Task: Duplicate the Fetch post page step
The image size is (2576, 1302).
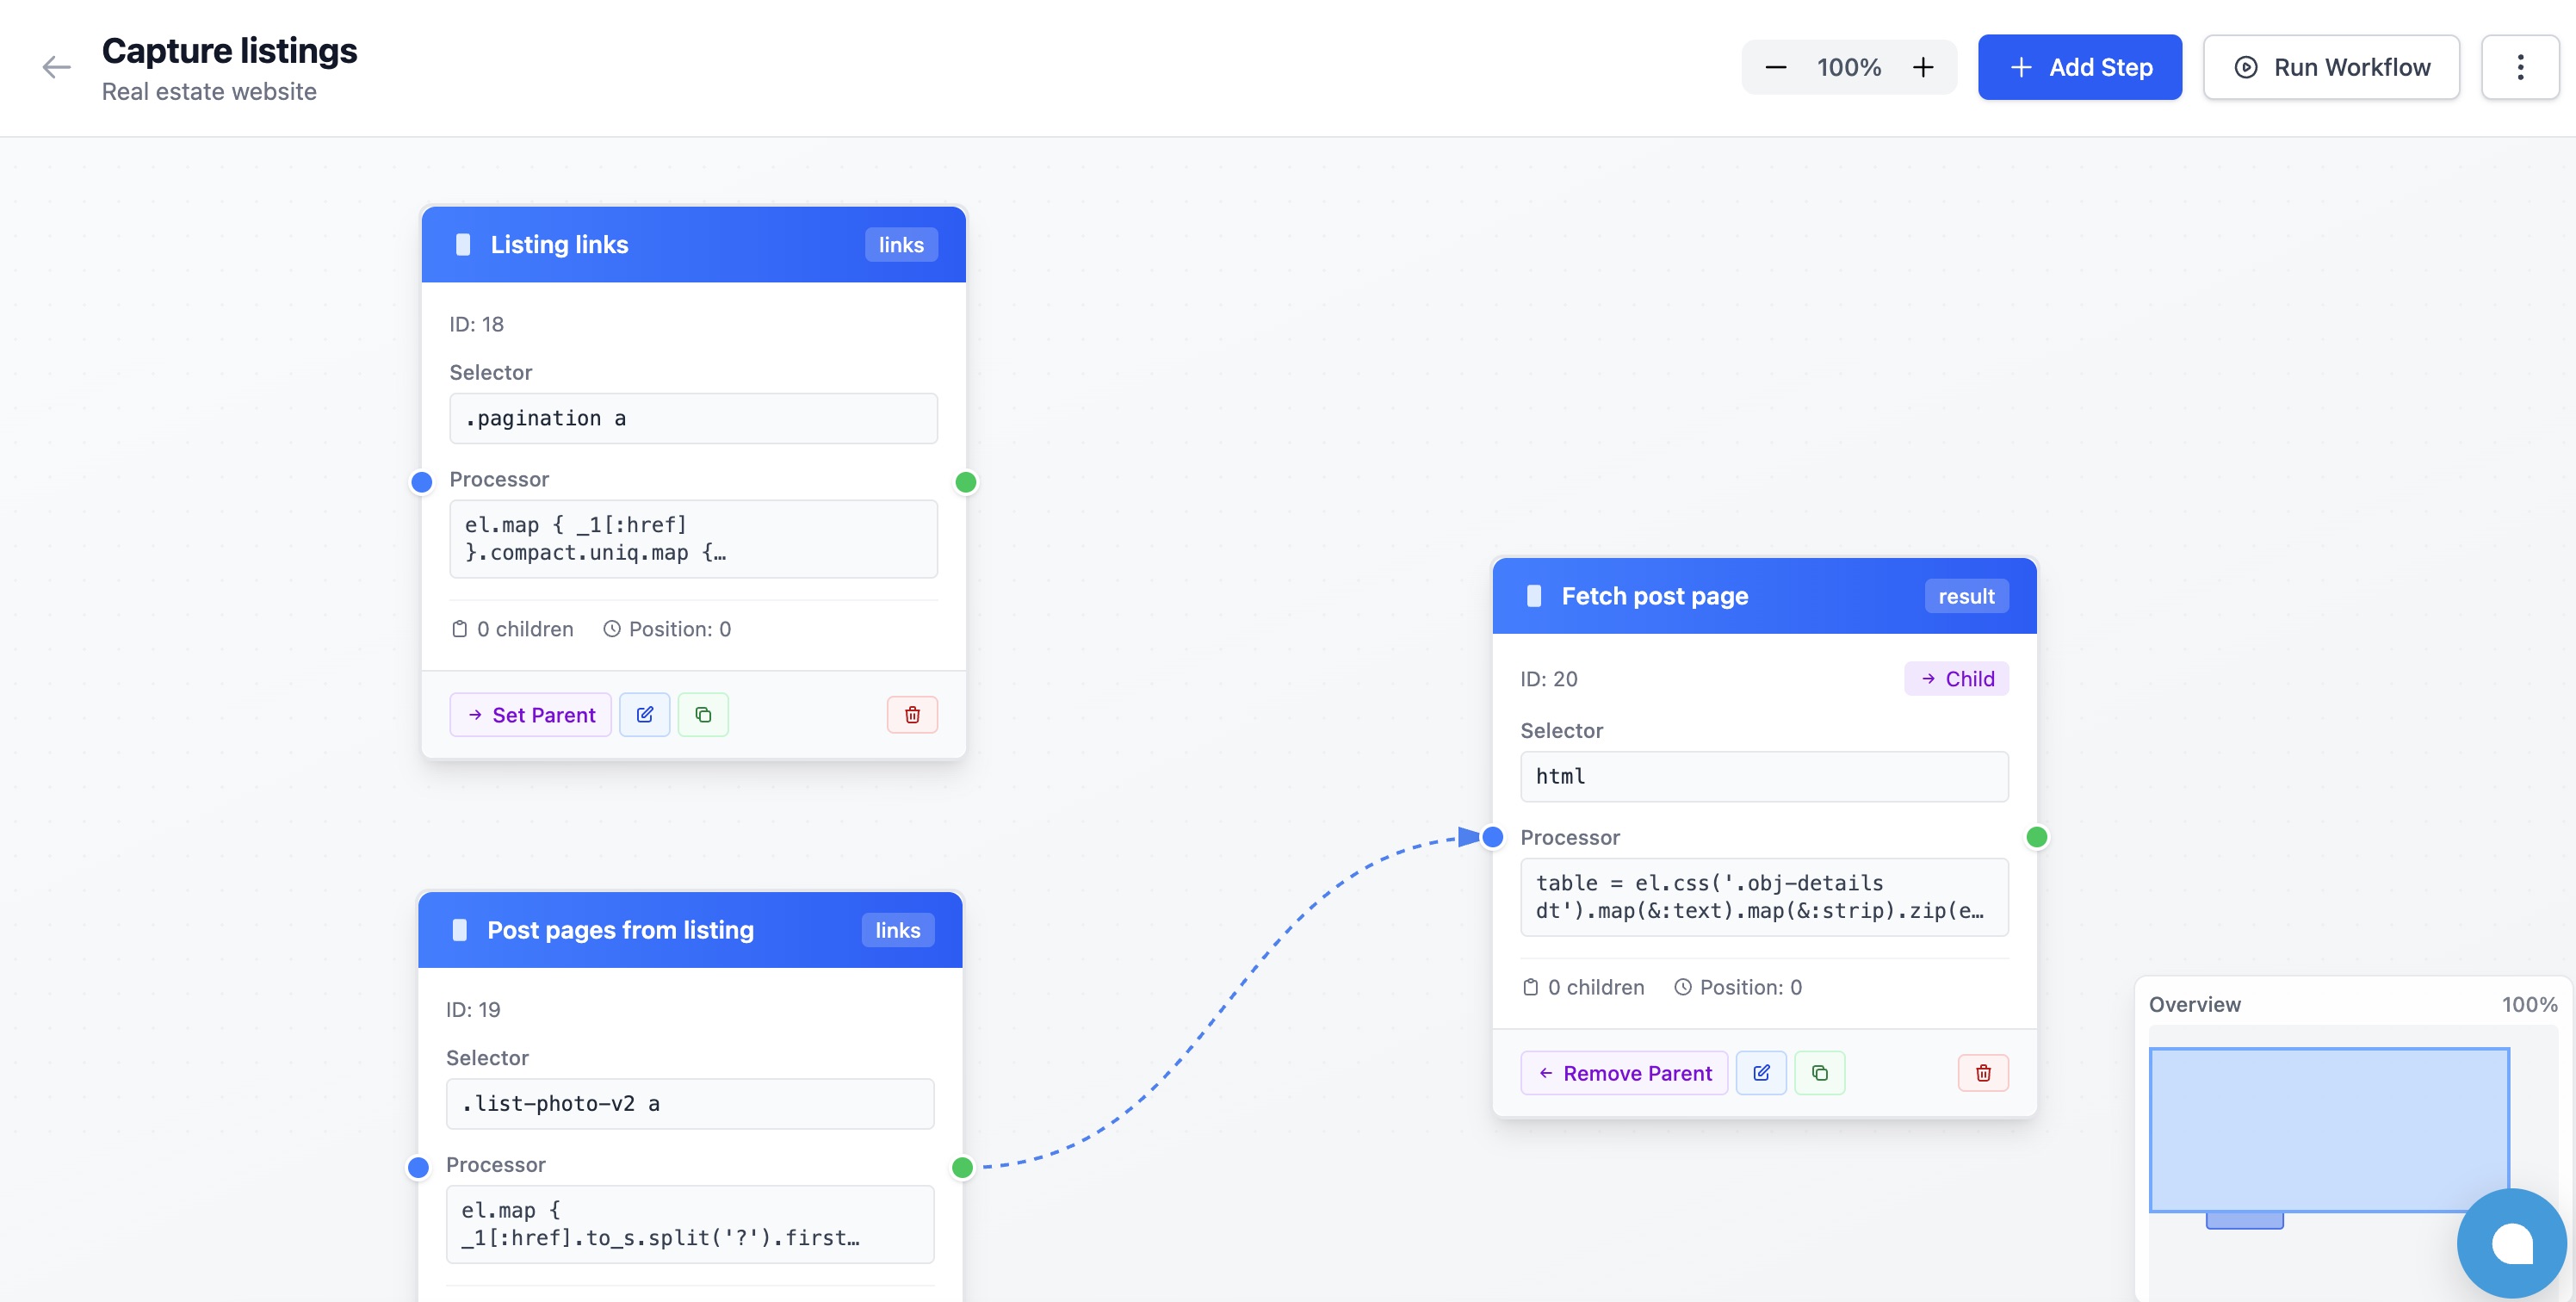Action: click(x=1819, y=1072)
